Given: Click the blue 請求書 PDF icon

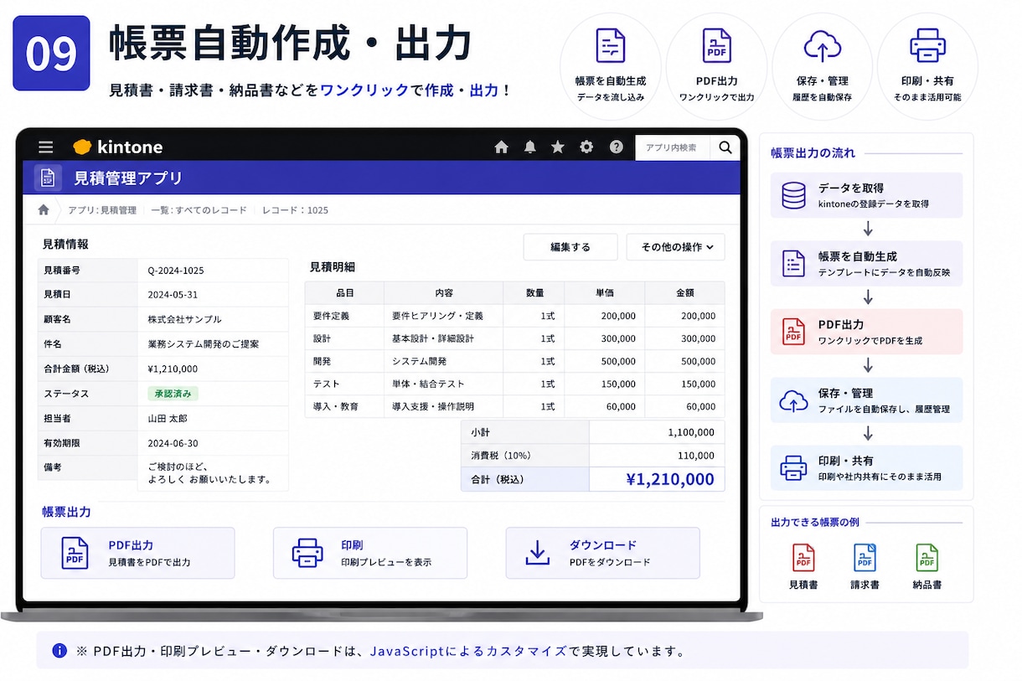Looking at the screenshot, I should tap(865, 558).
